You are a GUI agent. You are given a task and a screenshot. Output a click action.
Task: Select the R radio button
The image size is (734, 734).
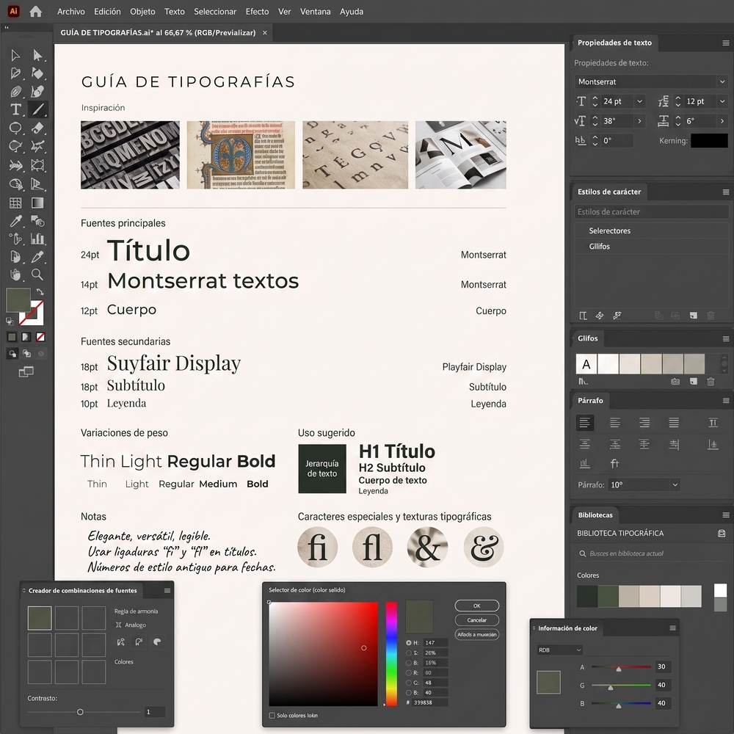pos(409,672)
